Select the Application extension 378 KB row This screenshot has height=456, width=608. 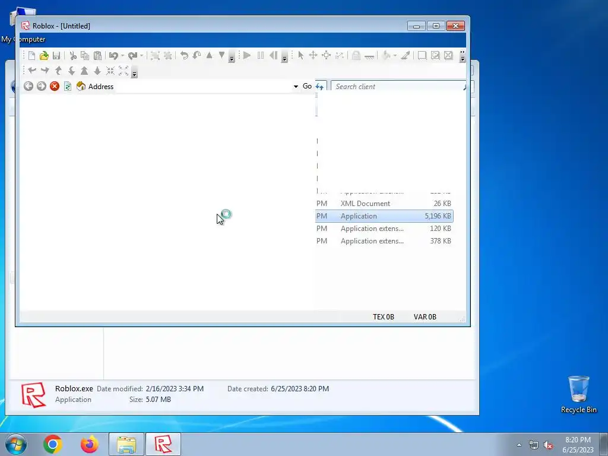pyautogui.click(x=384, y=241)
